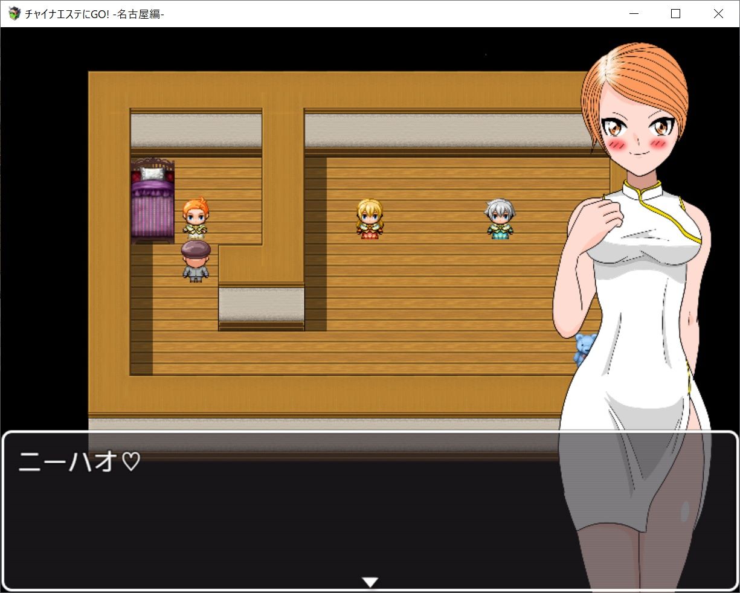Click the game's dragon icon in title bar
The width and height of the screenshot is (740, 593).
pyautogui.click(x=13, y=13)
